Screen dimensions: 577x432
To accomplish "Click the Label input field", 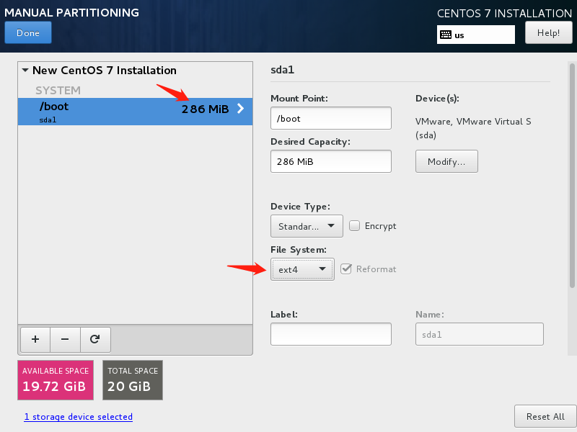I will [331, 334].
